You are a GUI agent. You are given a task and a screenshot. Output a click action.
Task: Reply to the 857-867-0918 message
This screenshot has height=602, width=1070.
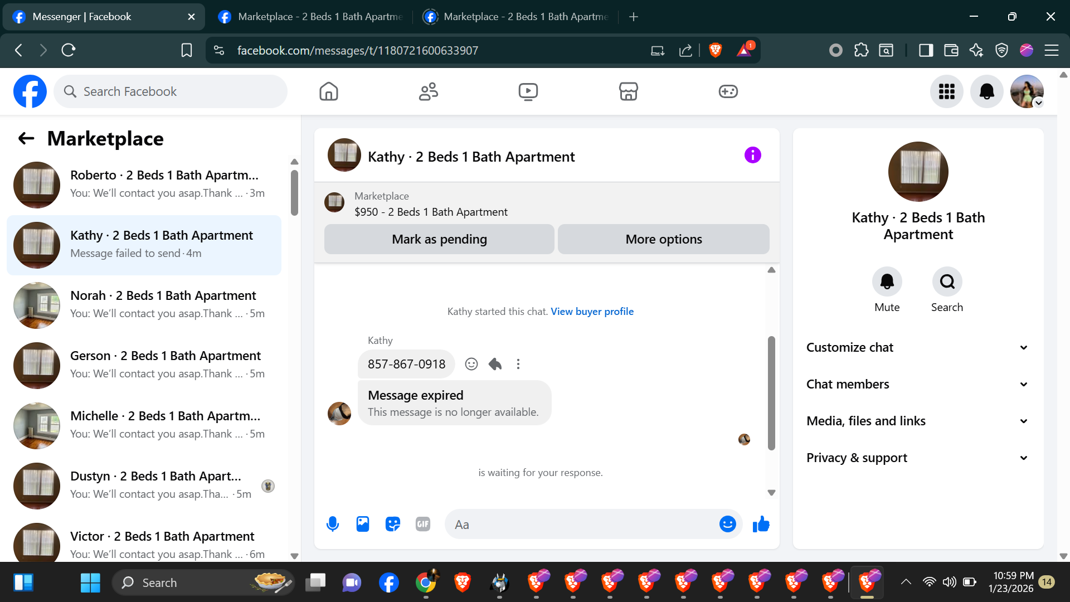495,364
